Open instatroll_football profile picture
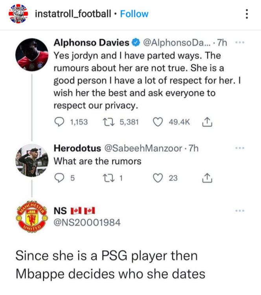Image resolution: width=261 pixels, height=295 pixels. [17, 14]
